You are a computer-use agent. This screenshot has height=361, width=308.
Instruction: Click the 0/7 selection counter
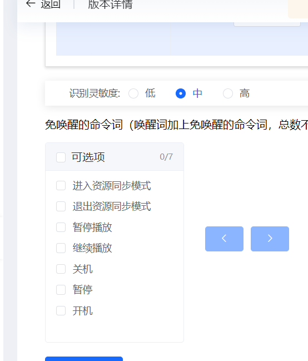(x=166, y=157)
